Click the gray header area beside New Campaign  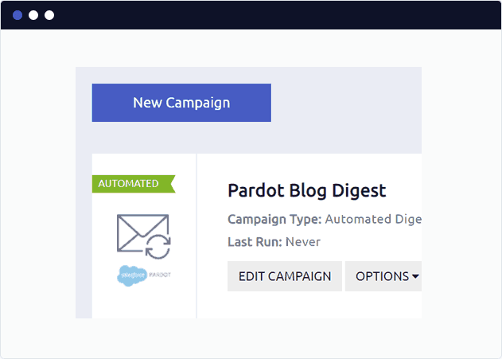(346, 103)
